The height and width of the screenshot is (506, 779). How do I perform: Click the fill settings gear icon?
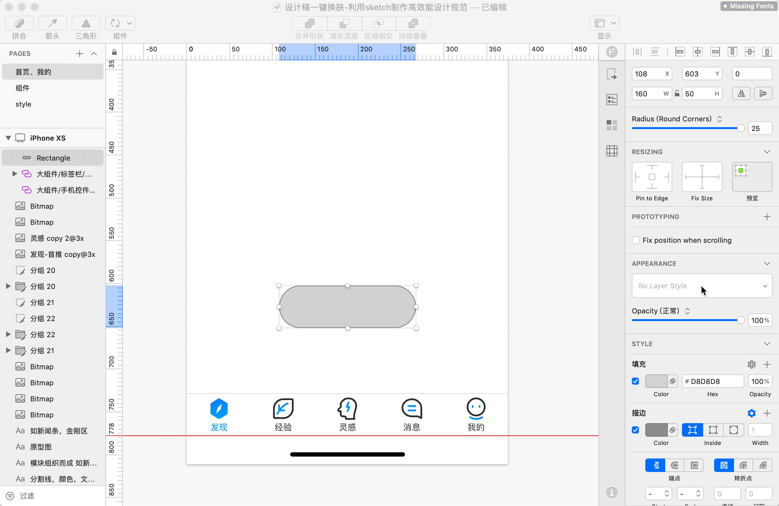click(751, 364)
